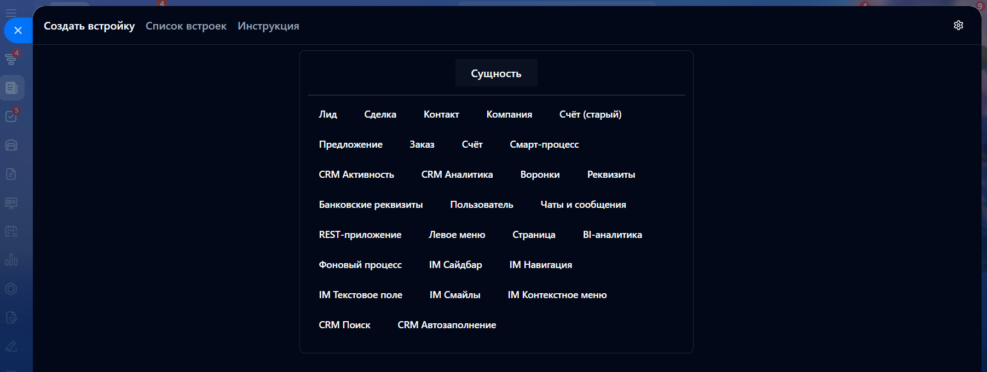Choose the Левое меню entity
This screenshot has height=372, width=987.
(457, 235)
